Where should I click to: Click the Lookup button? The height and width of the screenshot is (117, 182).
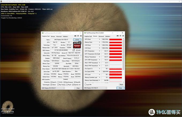pos(77,40)
